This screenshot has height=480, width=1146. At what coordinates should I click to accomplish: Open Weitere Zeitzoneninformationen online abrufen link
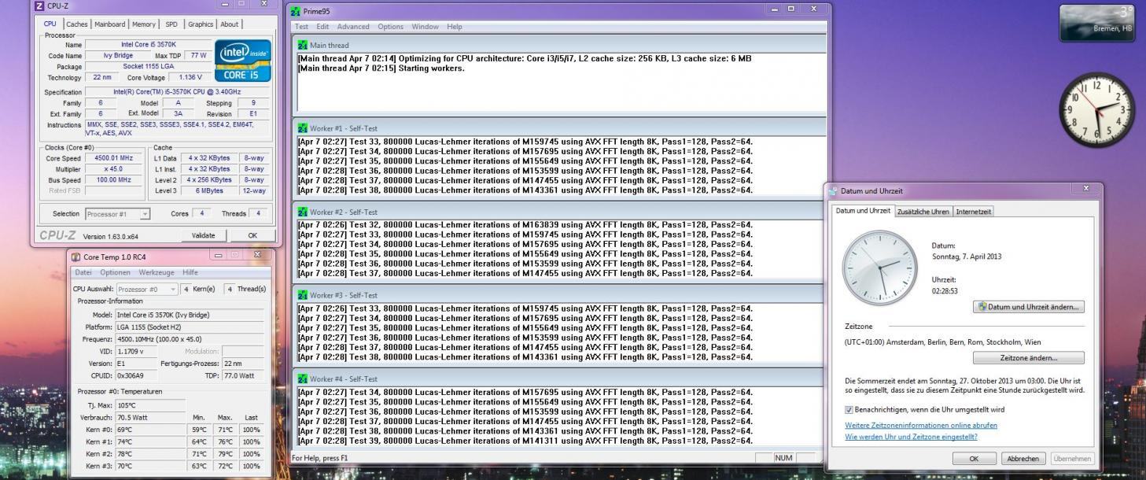(x=921, y=425)
